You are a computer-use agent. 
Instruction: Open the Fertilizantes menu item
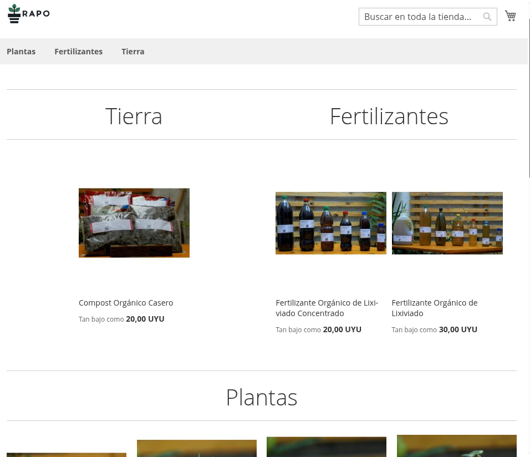[x=78, y=52]
